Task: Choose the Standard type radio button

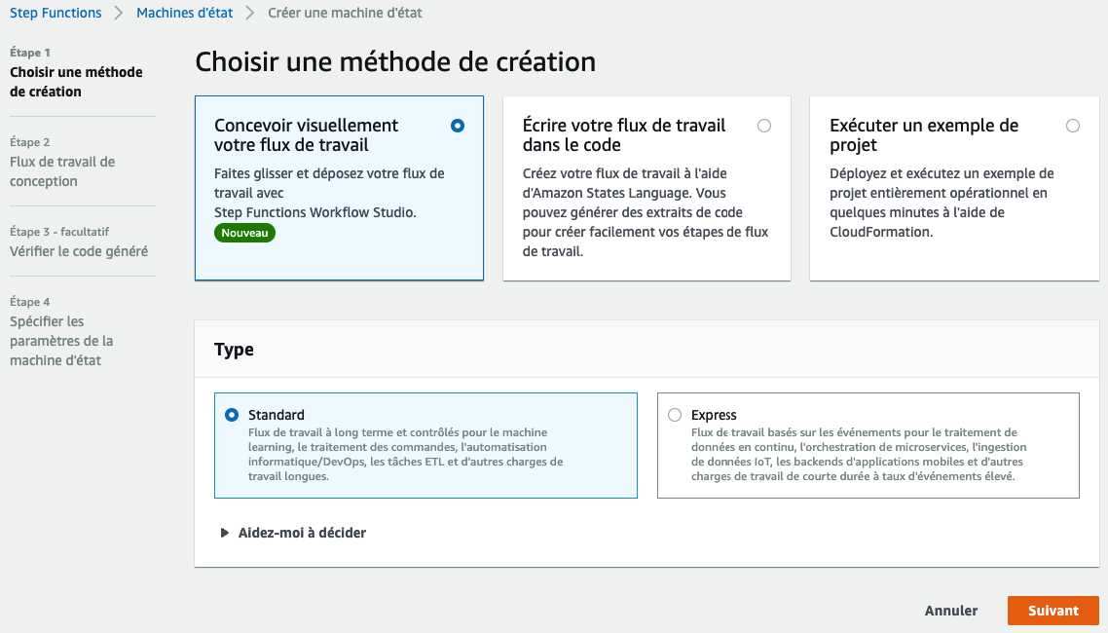Action: point(232,415)
